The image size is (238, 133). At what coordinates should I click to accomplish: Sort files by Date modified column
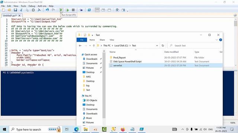click(171, 52)
